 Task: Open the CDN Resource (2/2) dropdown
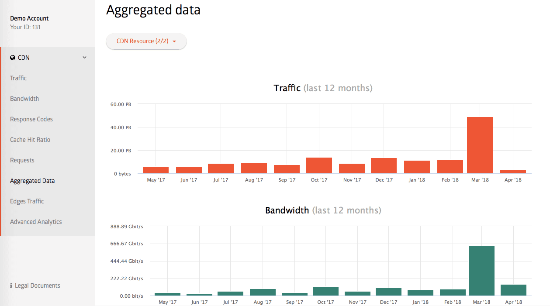click(x=146, y=41)
